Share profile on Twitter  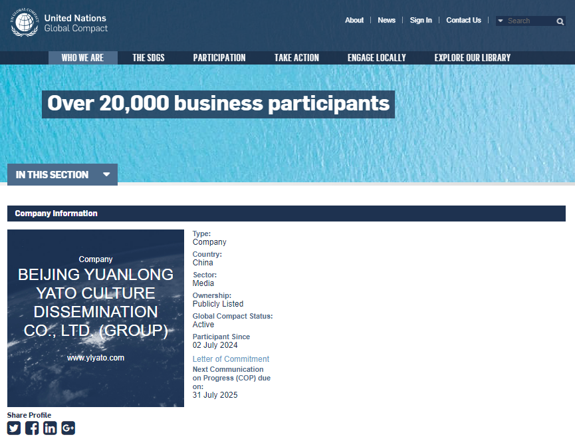(x=14, y=428)
